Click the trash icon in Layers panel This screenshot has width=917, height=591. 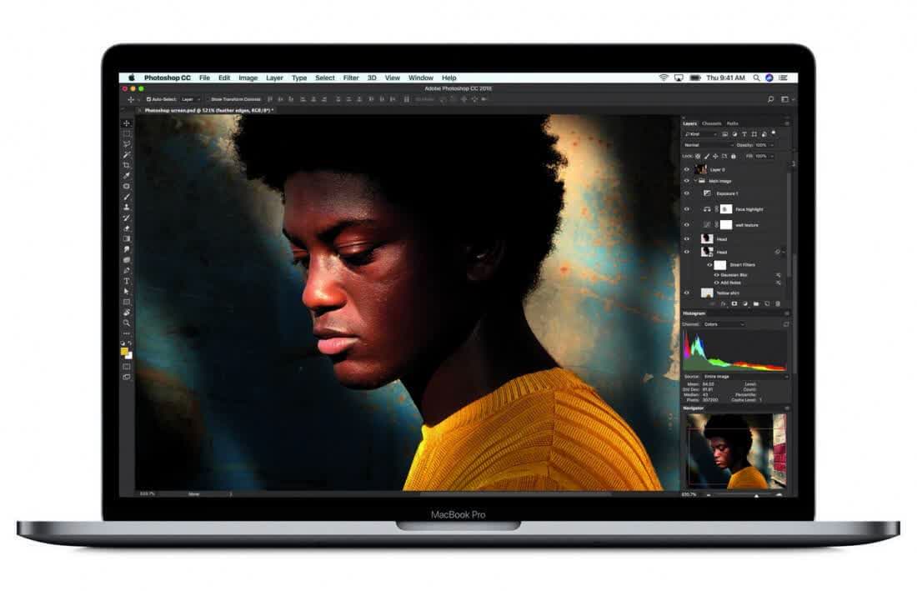[x=778, y=304]
